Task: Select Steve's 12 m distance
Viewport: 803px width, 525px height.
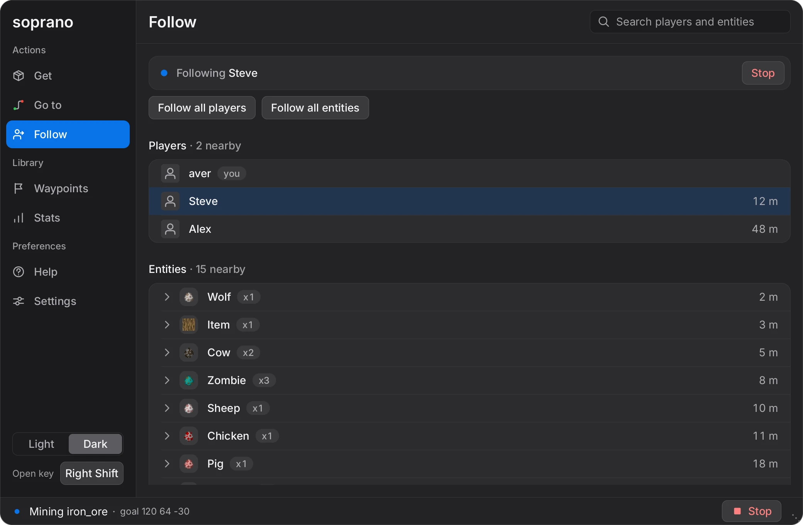Action: pos(765,201)
